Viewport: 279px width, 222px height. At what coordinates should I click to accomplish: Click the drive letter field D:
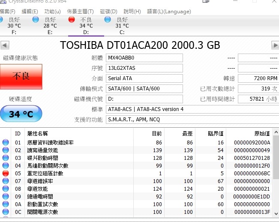click(x=144, y=99)
